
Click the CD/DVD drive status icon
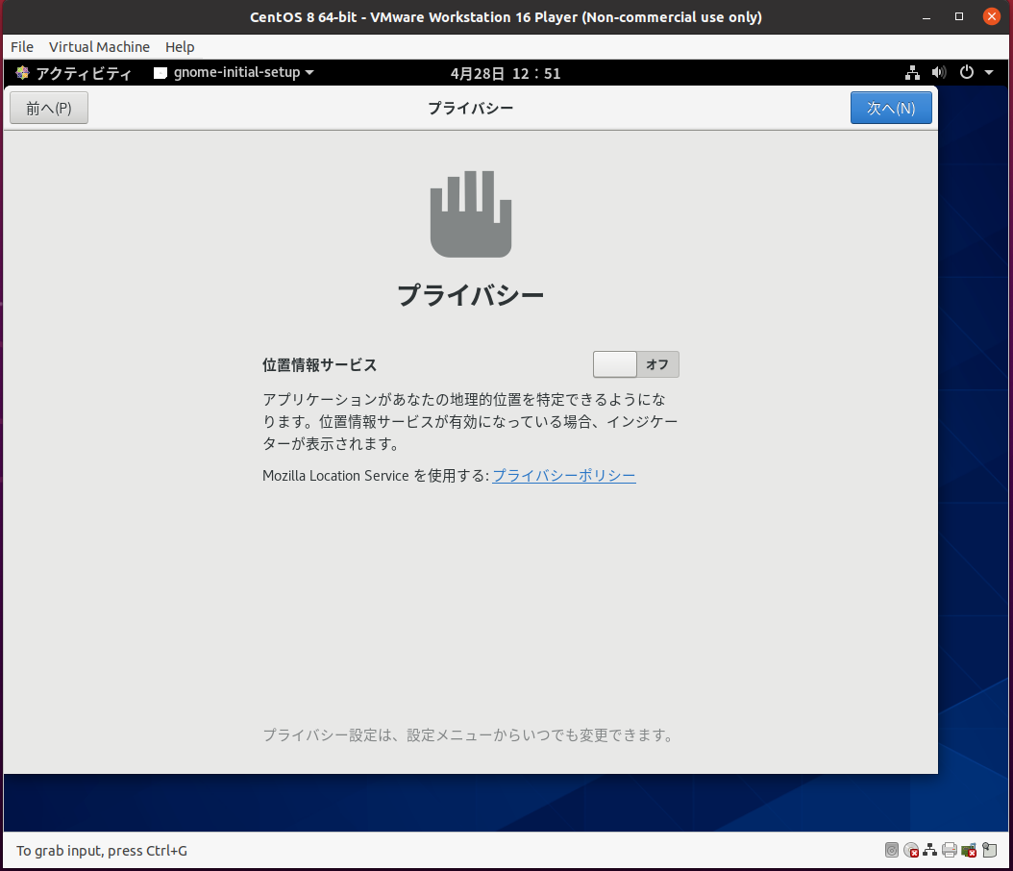[911, 850]
